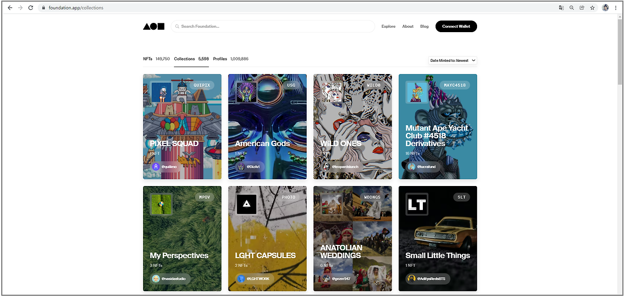Open the Small Little Things collection title
The image size is (625, 298).
pyautogui.click(x=437, y=256)
